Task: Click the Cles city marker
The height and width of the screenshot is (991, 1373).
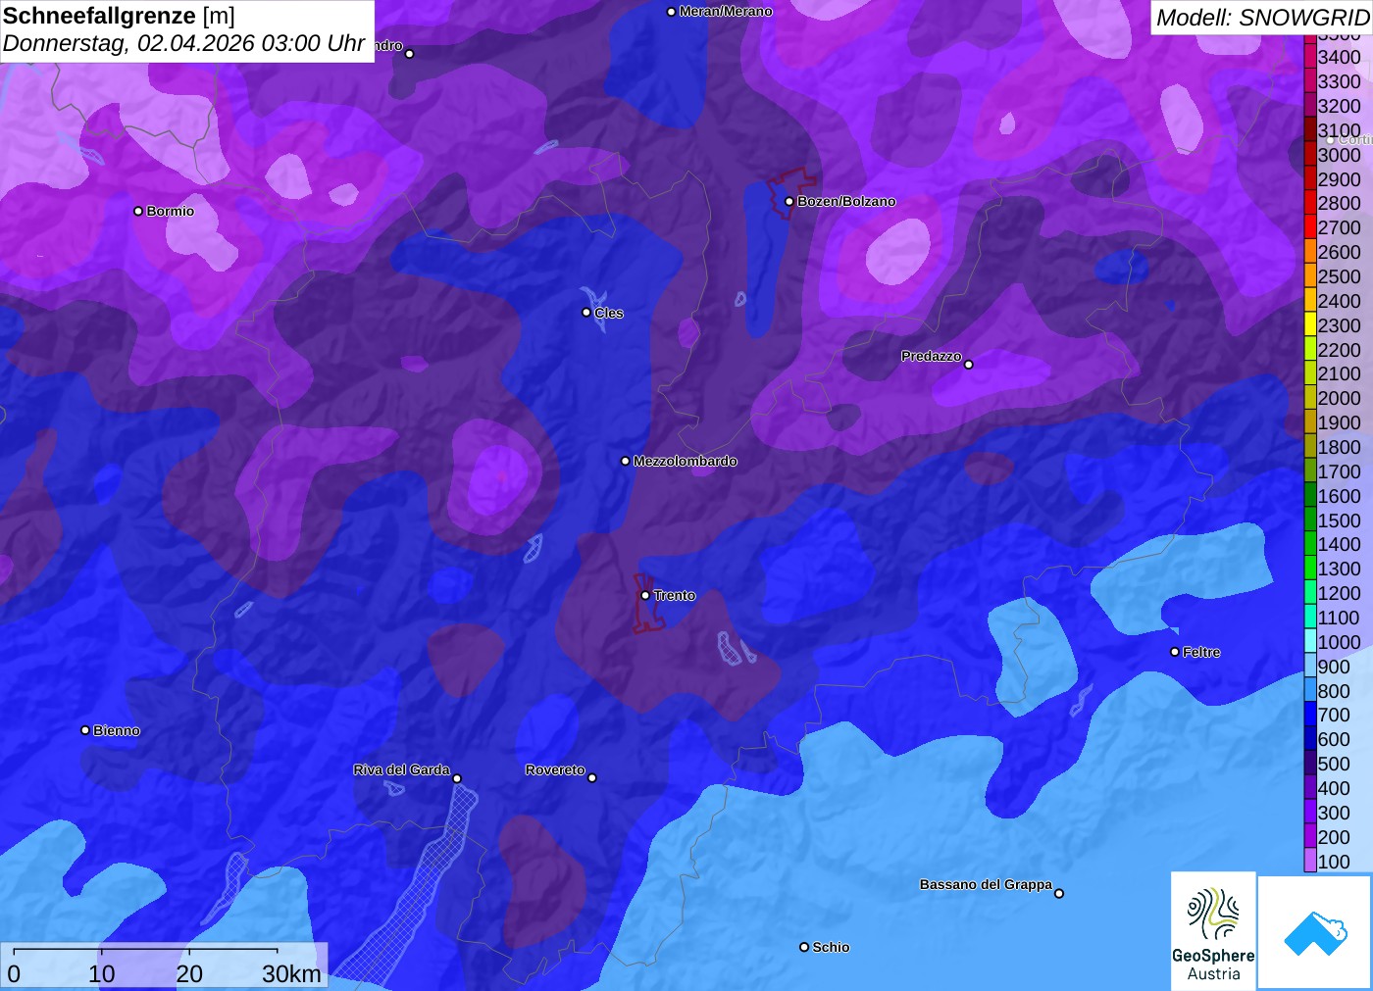Action: click(586, 313)
